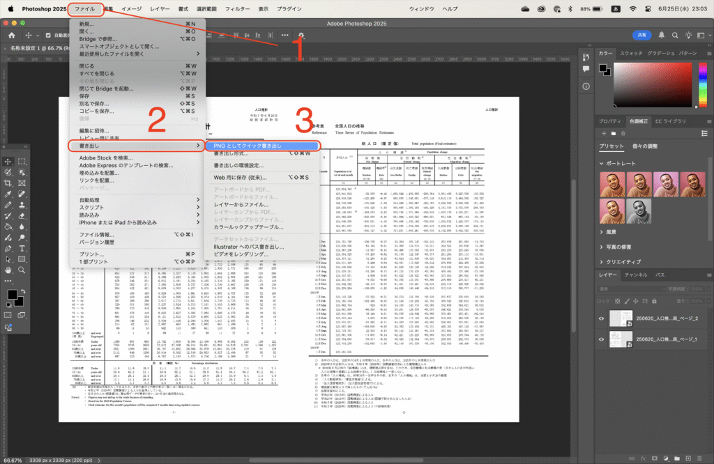This screenshot has height=464, width=714.
Task: Collapse the ポートレート preset group
Action: [602, 163]
